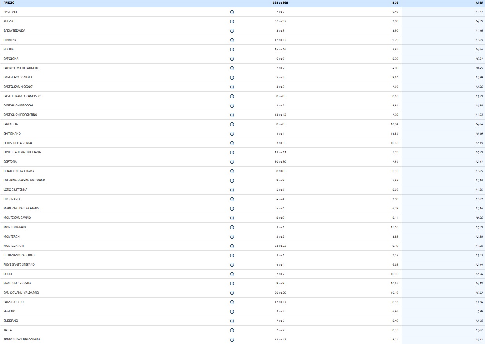485x344 pixels.
Task: Click info icon for Montevarchi
Action: (232, 246)
